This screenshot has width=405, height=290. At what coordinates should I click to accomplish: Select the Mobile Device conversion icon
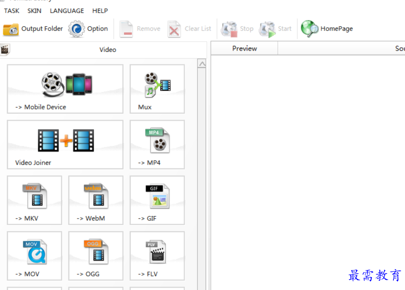point(67,84)
